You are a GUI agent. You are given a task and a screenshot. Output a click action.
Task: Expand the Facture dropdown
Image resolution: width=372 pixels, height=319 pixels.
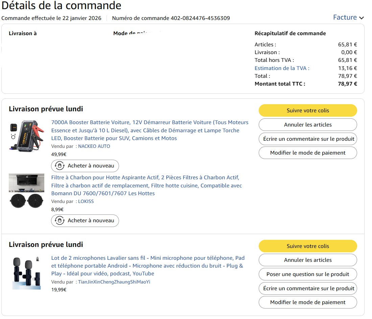348,17
